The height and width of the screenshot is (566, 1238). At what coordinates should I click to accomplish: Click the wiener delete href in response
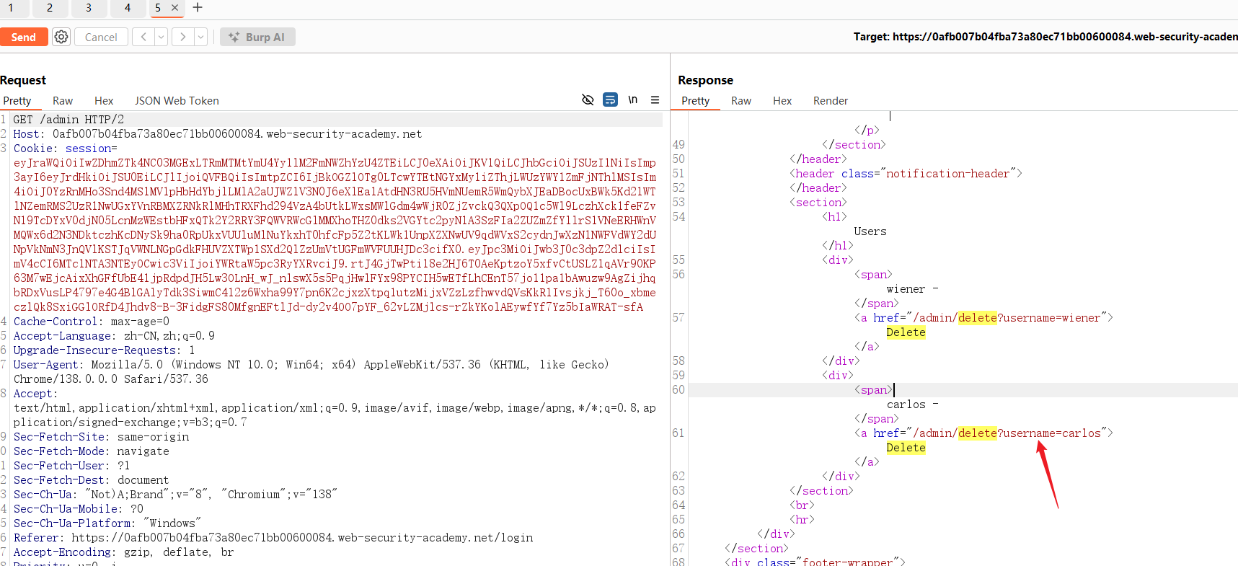pos(1007,318)
